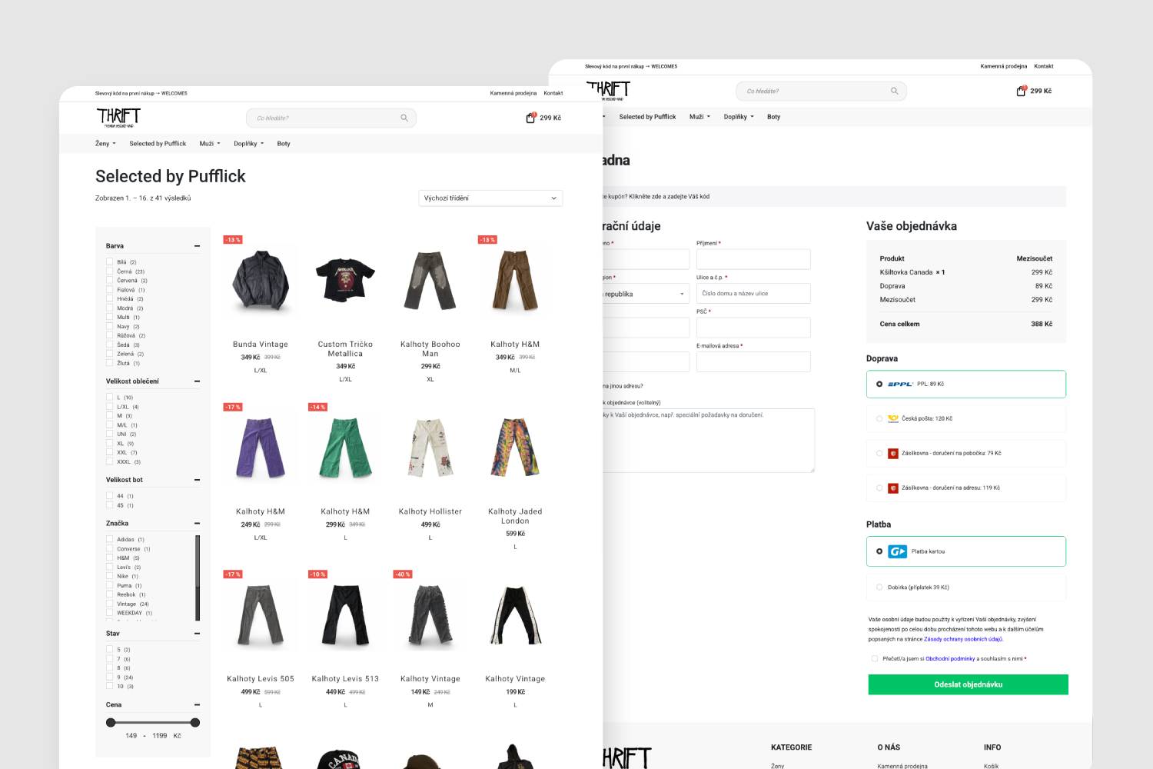
Task: Tick the Obchodní podmínky agreement checkbox
Action: (875, 659)
